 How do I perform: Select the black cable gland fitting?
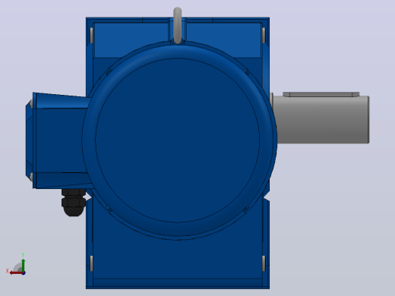74,203
